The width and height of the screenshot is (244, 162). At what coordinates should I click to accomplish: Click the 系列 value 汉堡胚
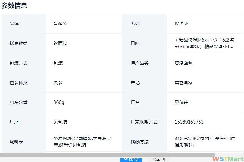(181, 24)
